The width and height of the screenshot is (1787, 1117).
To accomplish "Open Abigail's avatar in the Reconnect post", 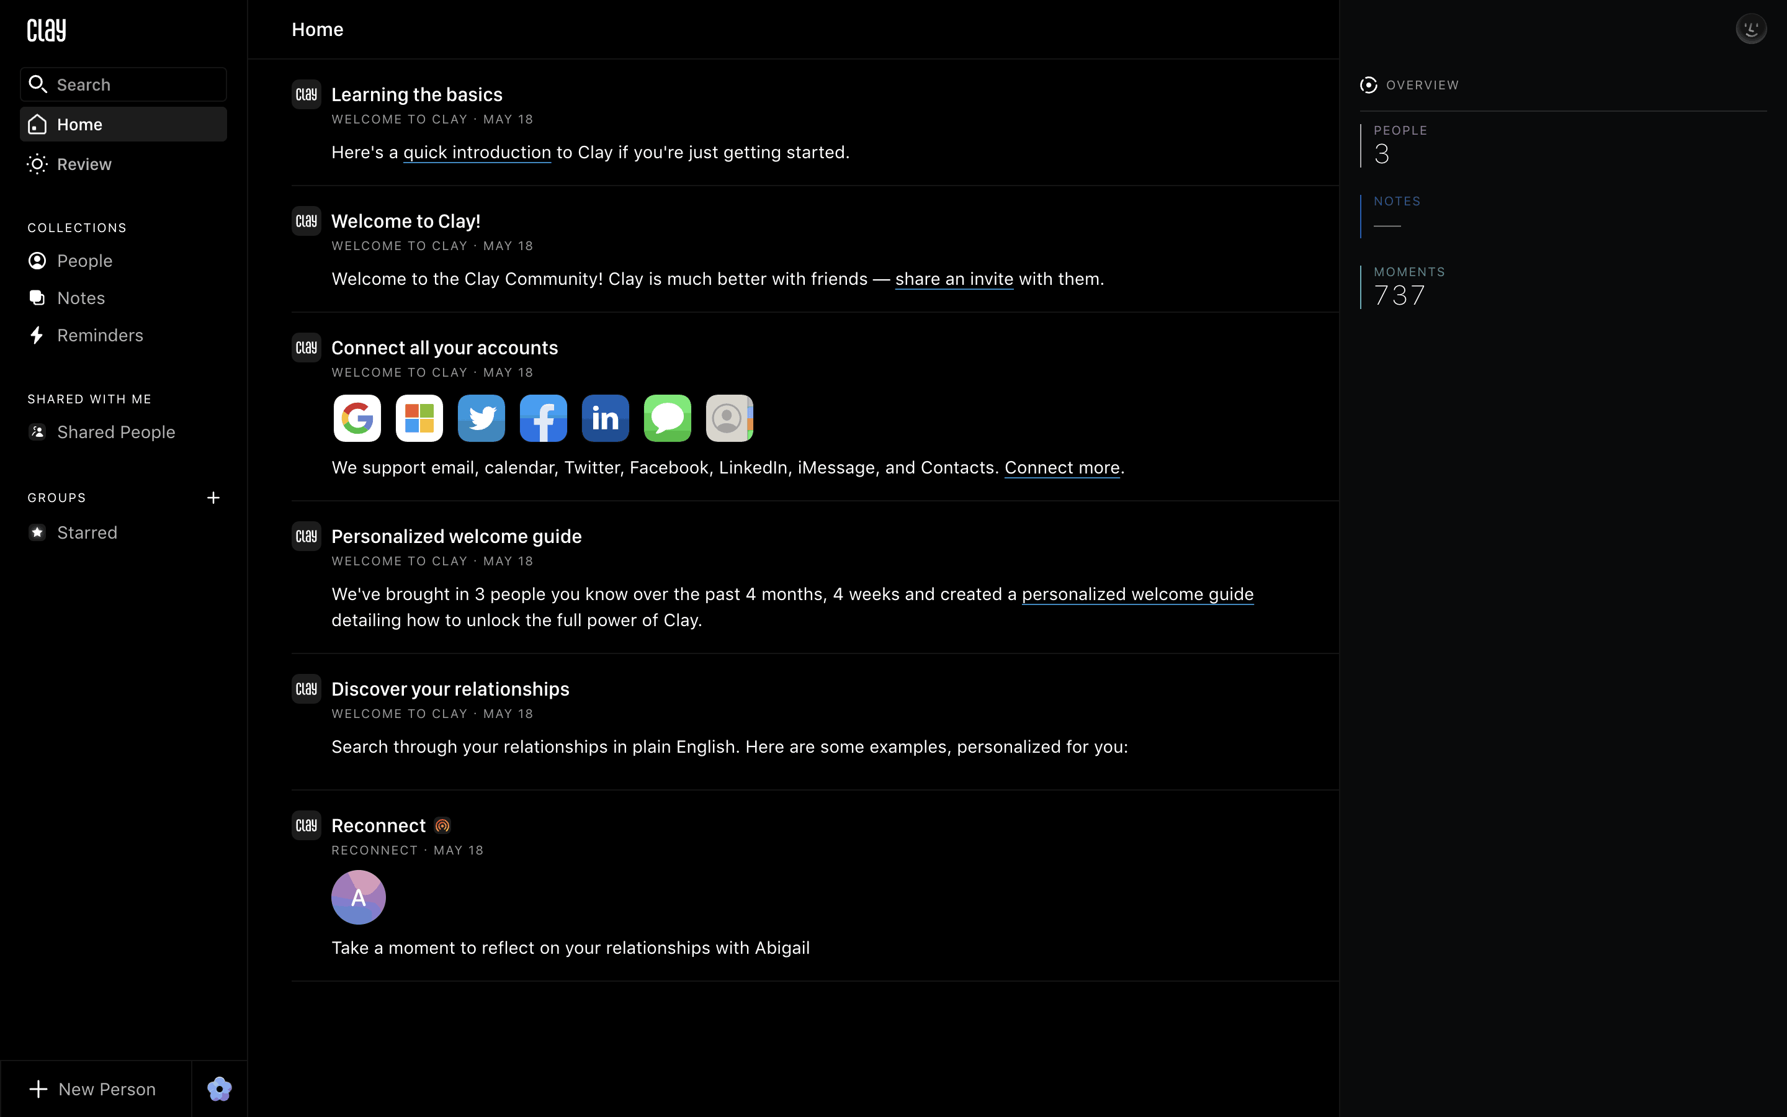I will [358, 897].
